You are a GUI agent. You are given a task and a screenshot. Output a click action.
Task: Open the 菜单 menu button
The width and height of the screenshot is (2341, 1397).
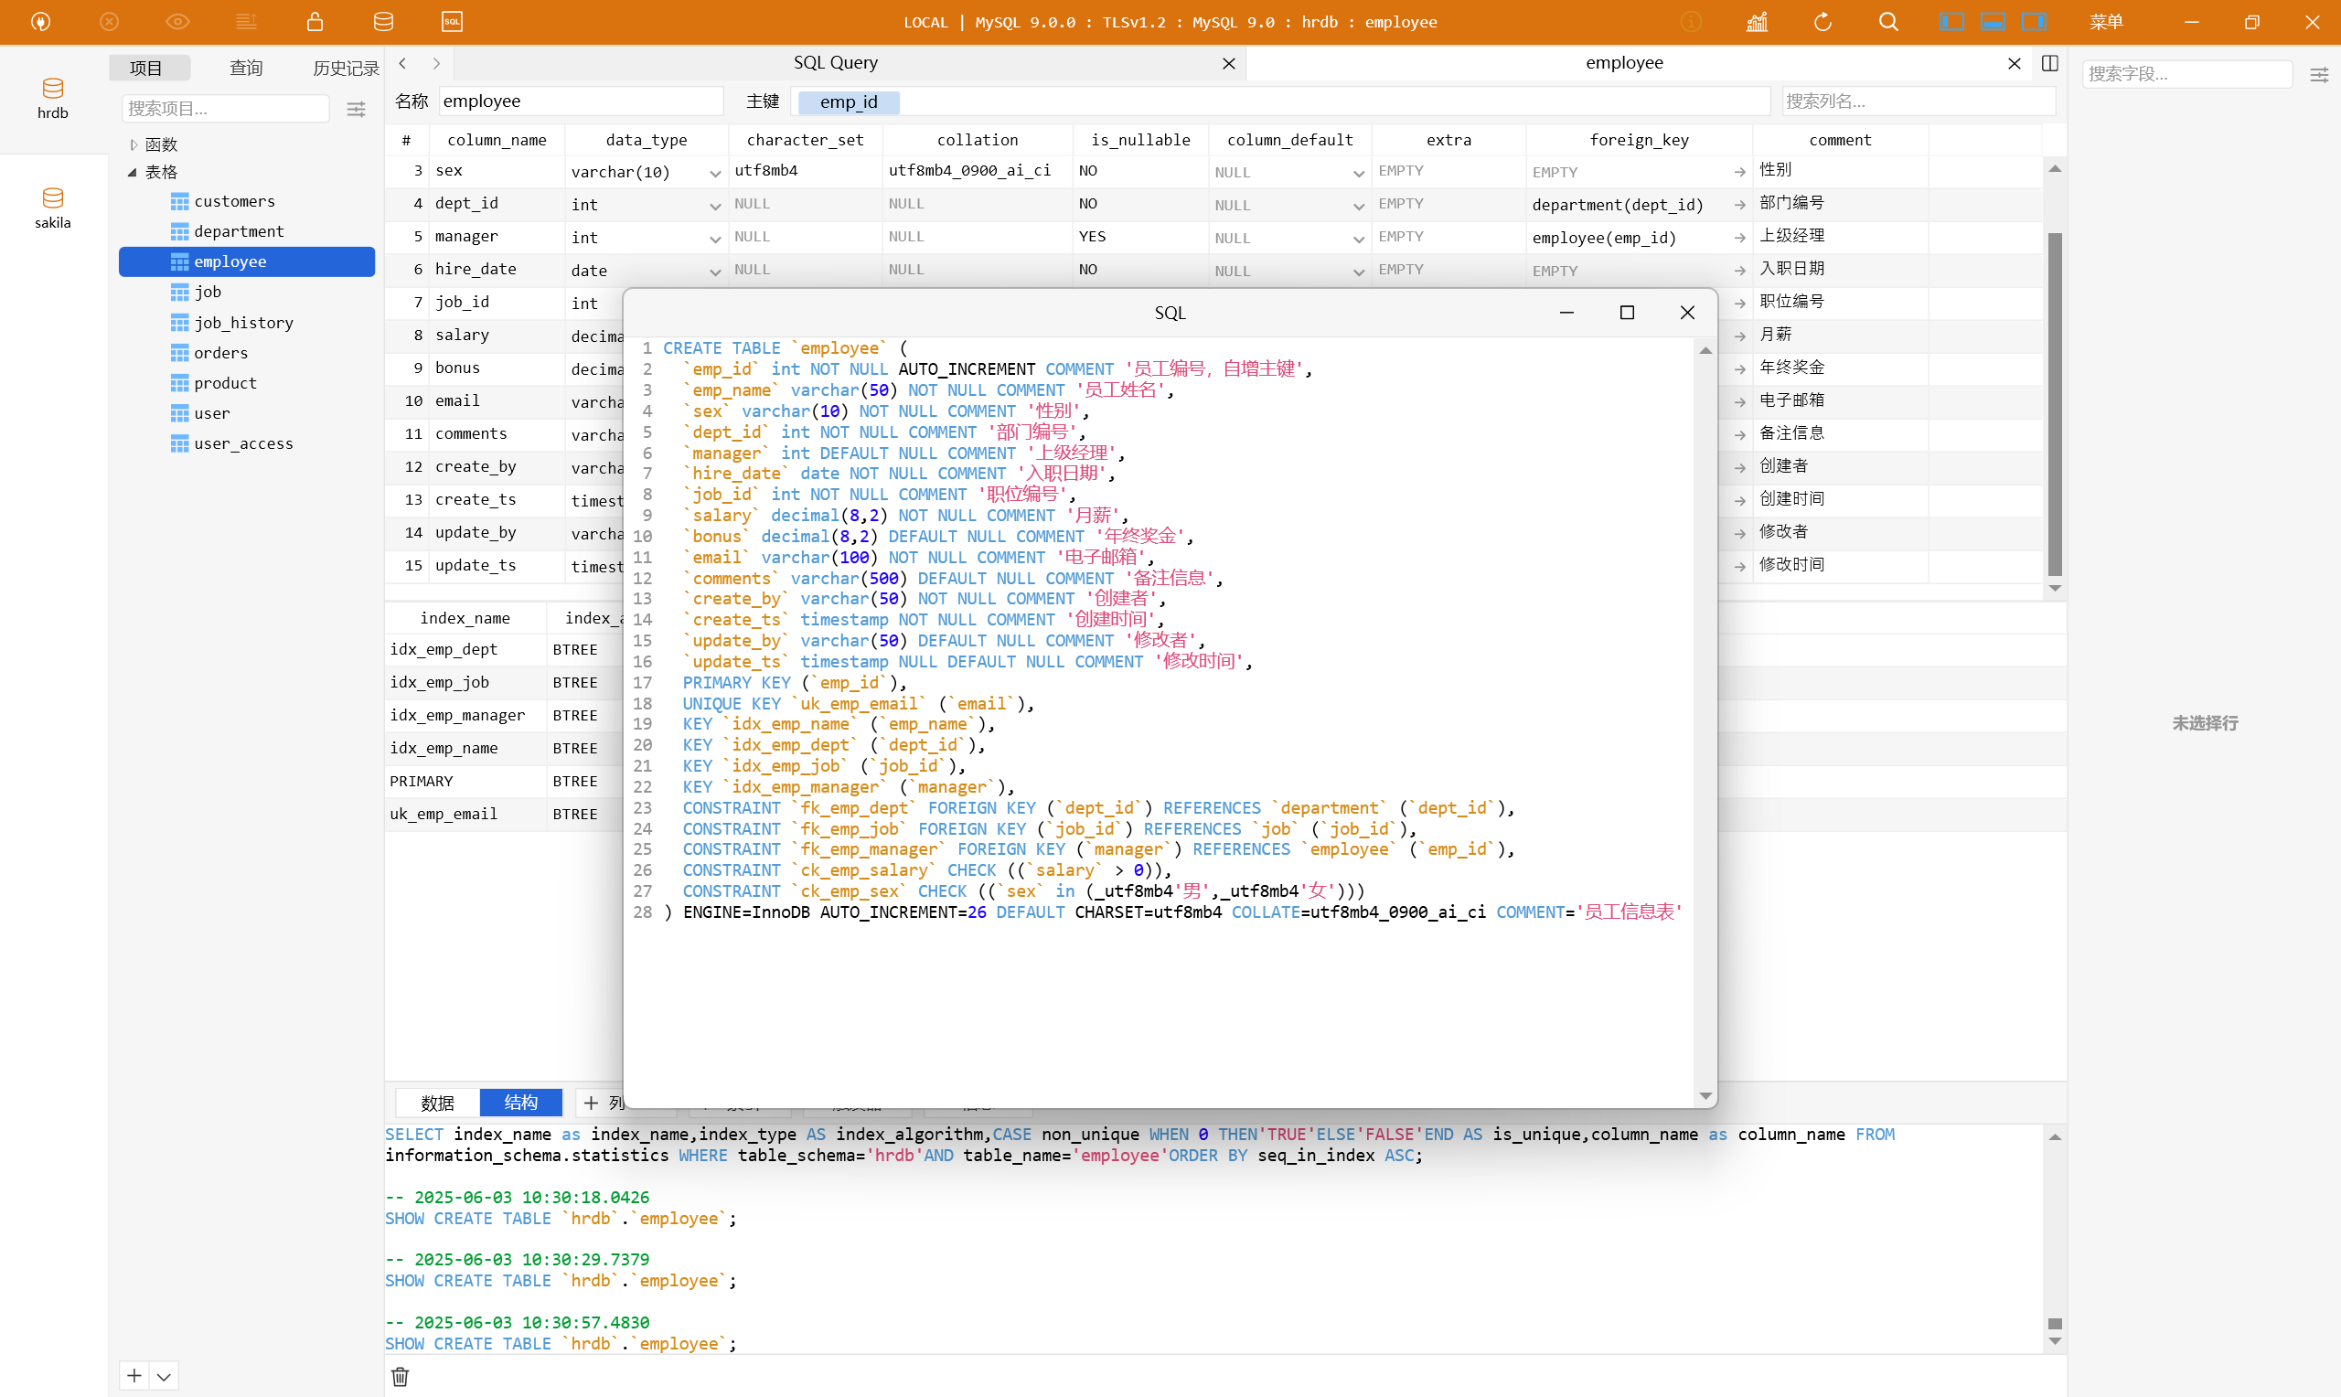2106,22
